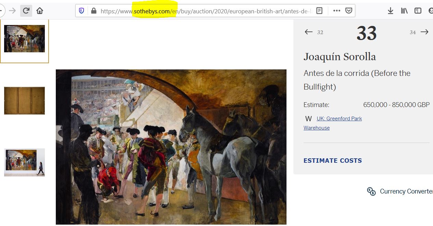Viewport: 433px width, 226px height.
Task: Save page to Pocket icon
Action: (x=349, y=11)
